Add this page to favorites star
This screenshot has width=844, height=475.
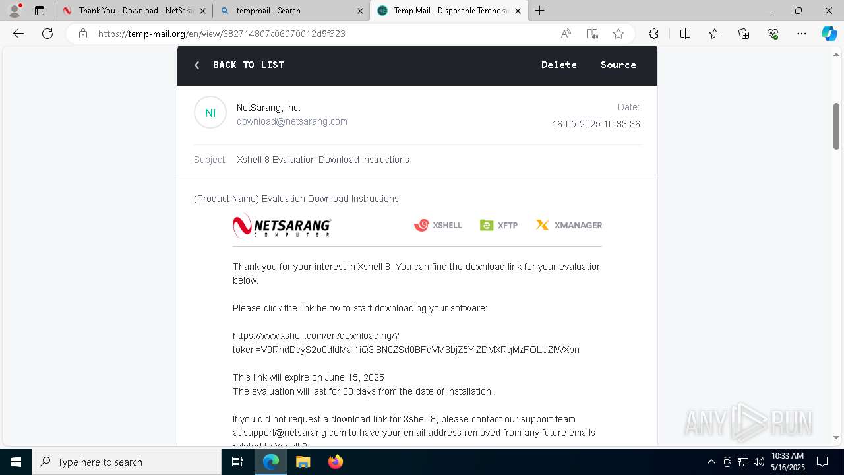point(618,34)
